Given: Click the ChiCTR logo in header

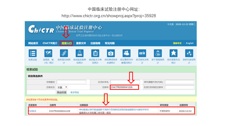Looking at the screenshot, I should pyautogui.click(x=41, y=29).
